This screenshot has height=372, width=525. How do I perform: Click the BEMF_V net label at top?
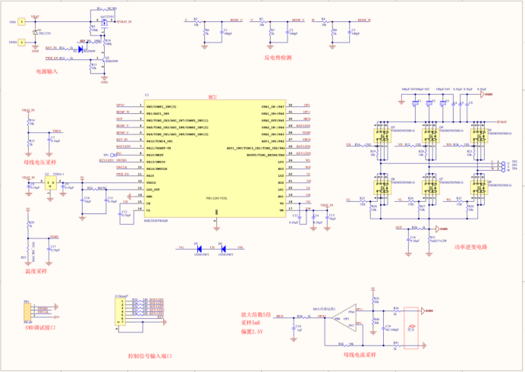pos(298,20)
